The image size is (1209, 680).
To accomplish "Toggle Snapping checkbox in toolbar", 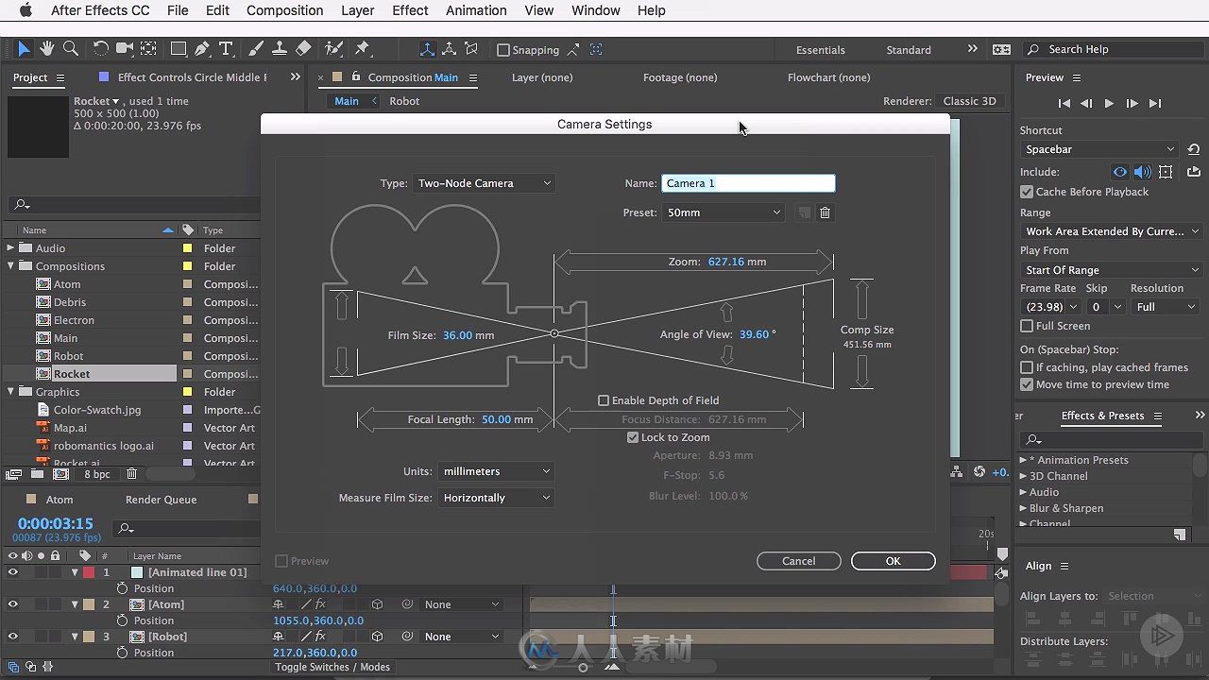I will pos(503,50).
